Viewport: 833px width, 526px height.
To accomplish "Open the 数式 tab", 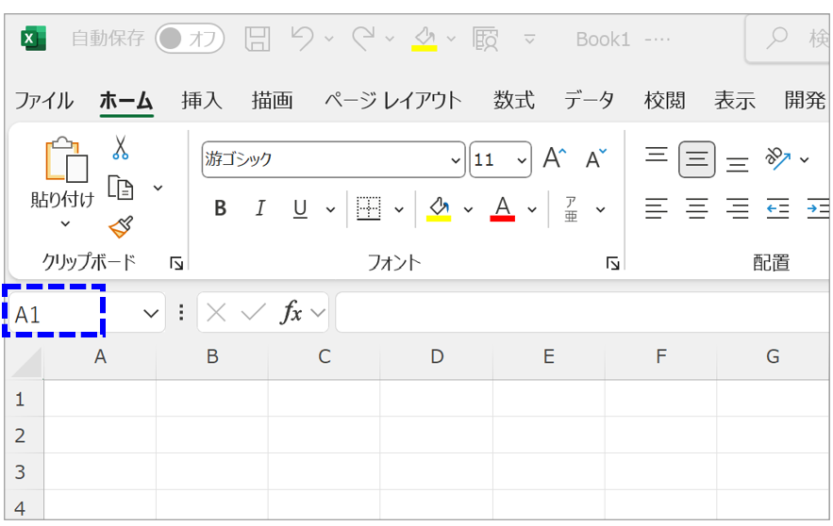I will [x=514, y=100].
